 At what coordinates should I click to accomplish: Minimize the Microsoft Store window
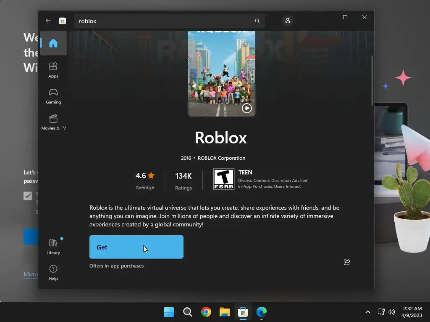point(326,17)
